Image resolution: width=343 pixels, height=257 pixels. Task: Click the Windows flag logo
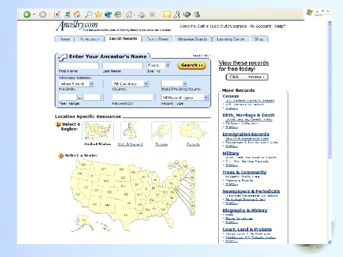[310, 12]
